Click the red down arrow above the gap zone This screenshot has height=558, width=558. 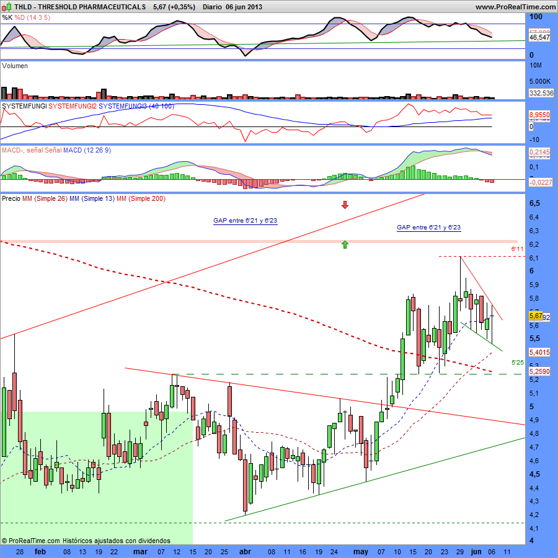point(345,205)
